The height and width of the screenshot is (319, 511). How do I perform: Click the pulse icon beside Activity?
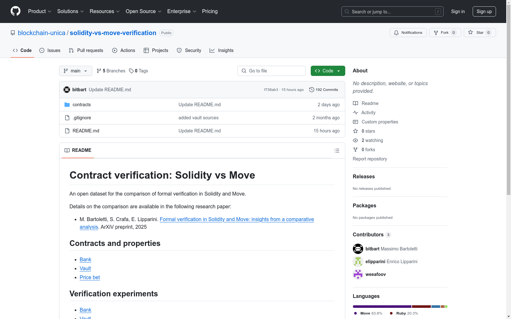pyautogui.click(x=355, y=113)
